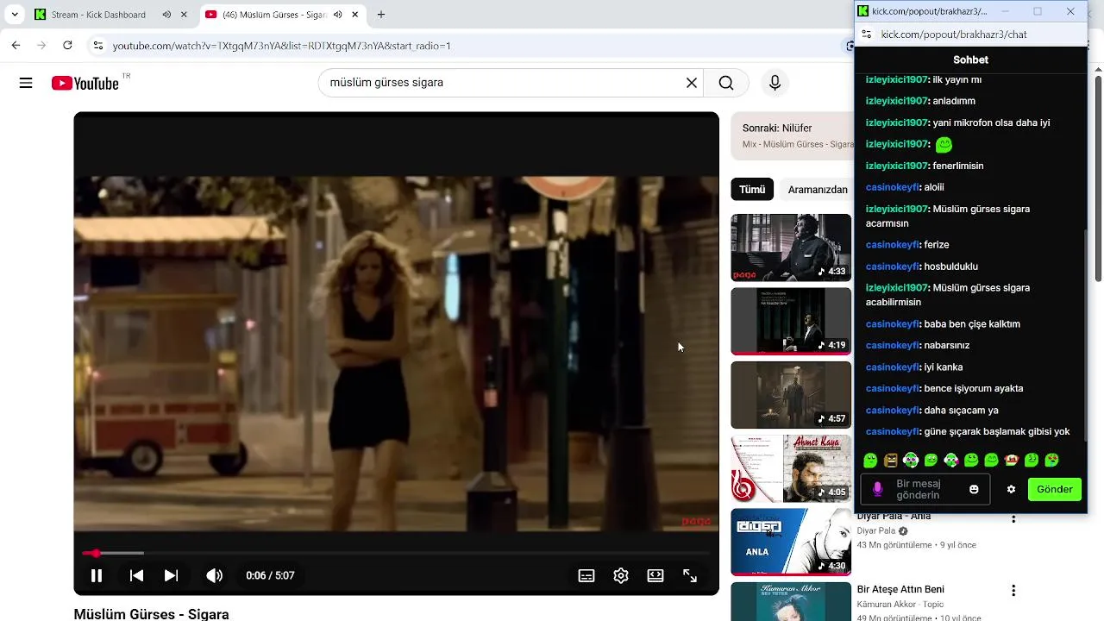Toggle subtitles in the player

tap(586, 575)
